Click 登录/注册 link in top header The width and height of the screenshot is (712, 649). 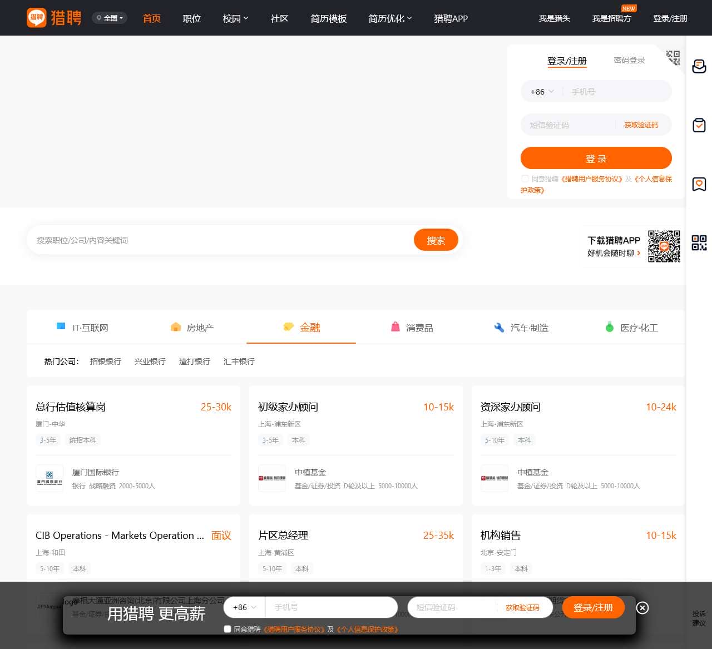pyautogui.click(x=670, y=18)
